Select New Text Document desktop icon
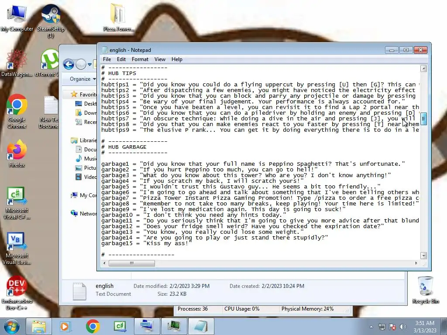Image resolution: width=447 pixels, height=335 pixels. [x=49, y=112]
